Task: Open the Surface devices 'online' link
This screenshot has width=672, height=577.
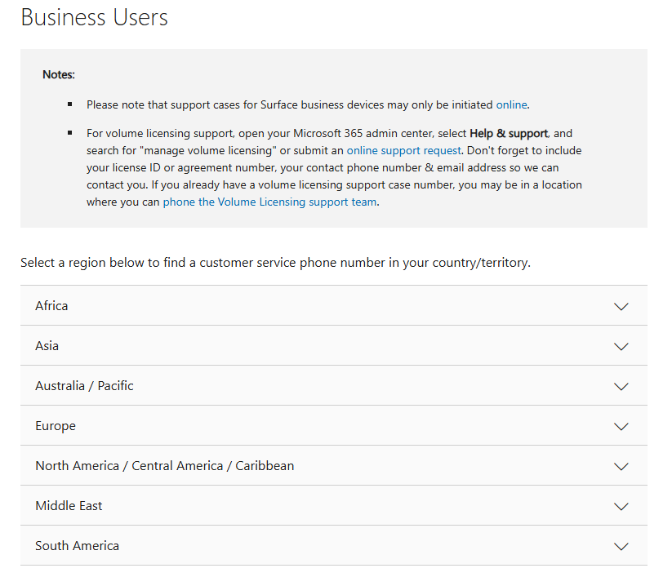Action: tap(511, 104)
